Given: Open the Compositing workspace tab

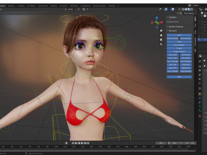Looking at the screenshot, I should pyautogui.click(x=85, y=6).
